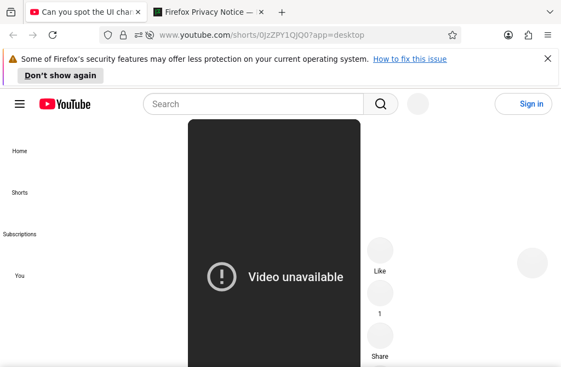Click the Share label text

click(380, 356)
